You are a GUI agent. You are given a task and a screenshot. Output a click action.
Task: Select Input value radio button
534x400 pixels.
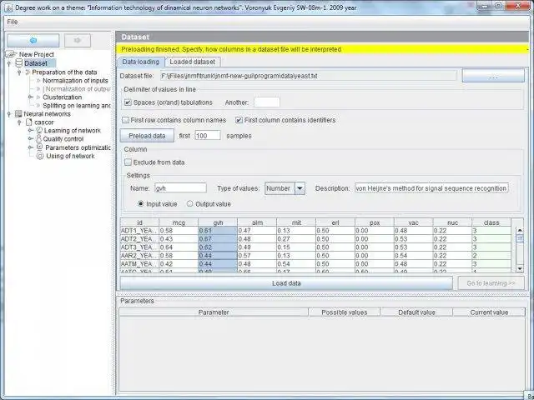[141, 203]
